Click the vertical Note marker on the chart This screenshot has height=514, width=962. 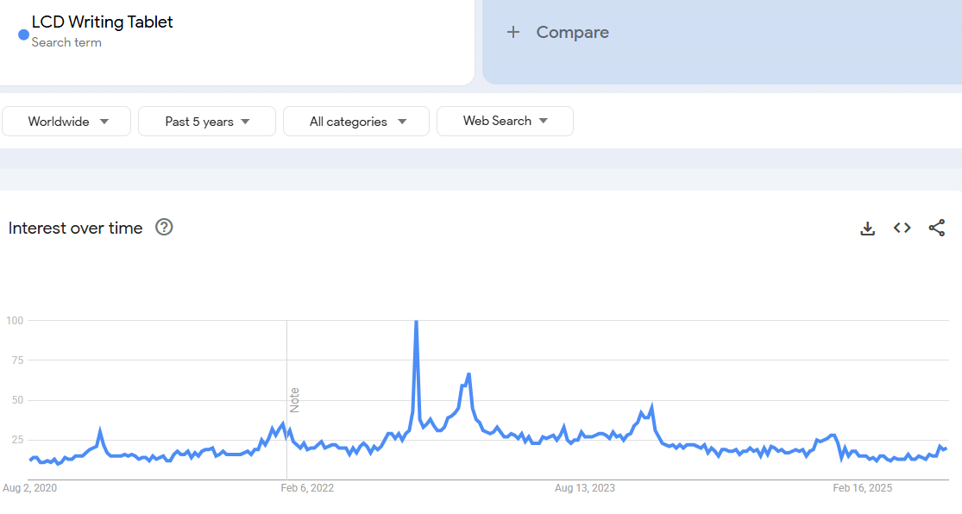coord(294,399)
